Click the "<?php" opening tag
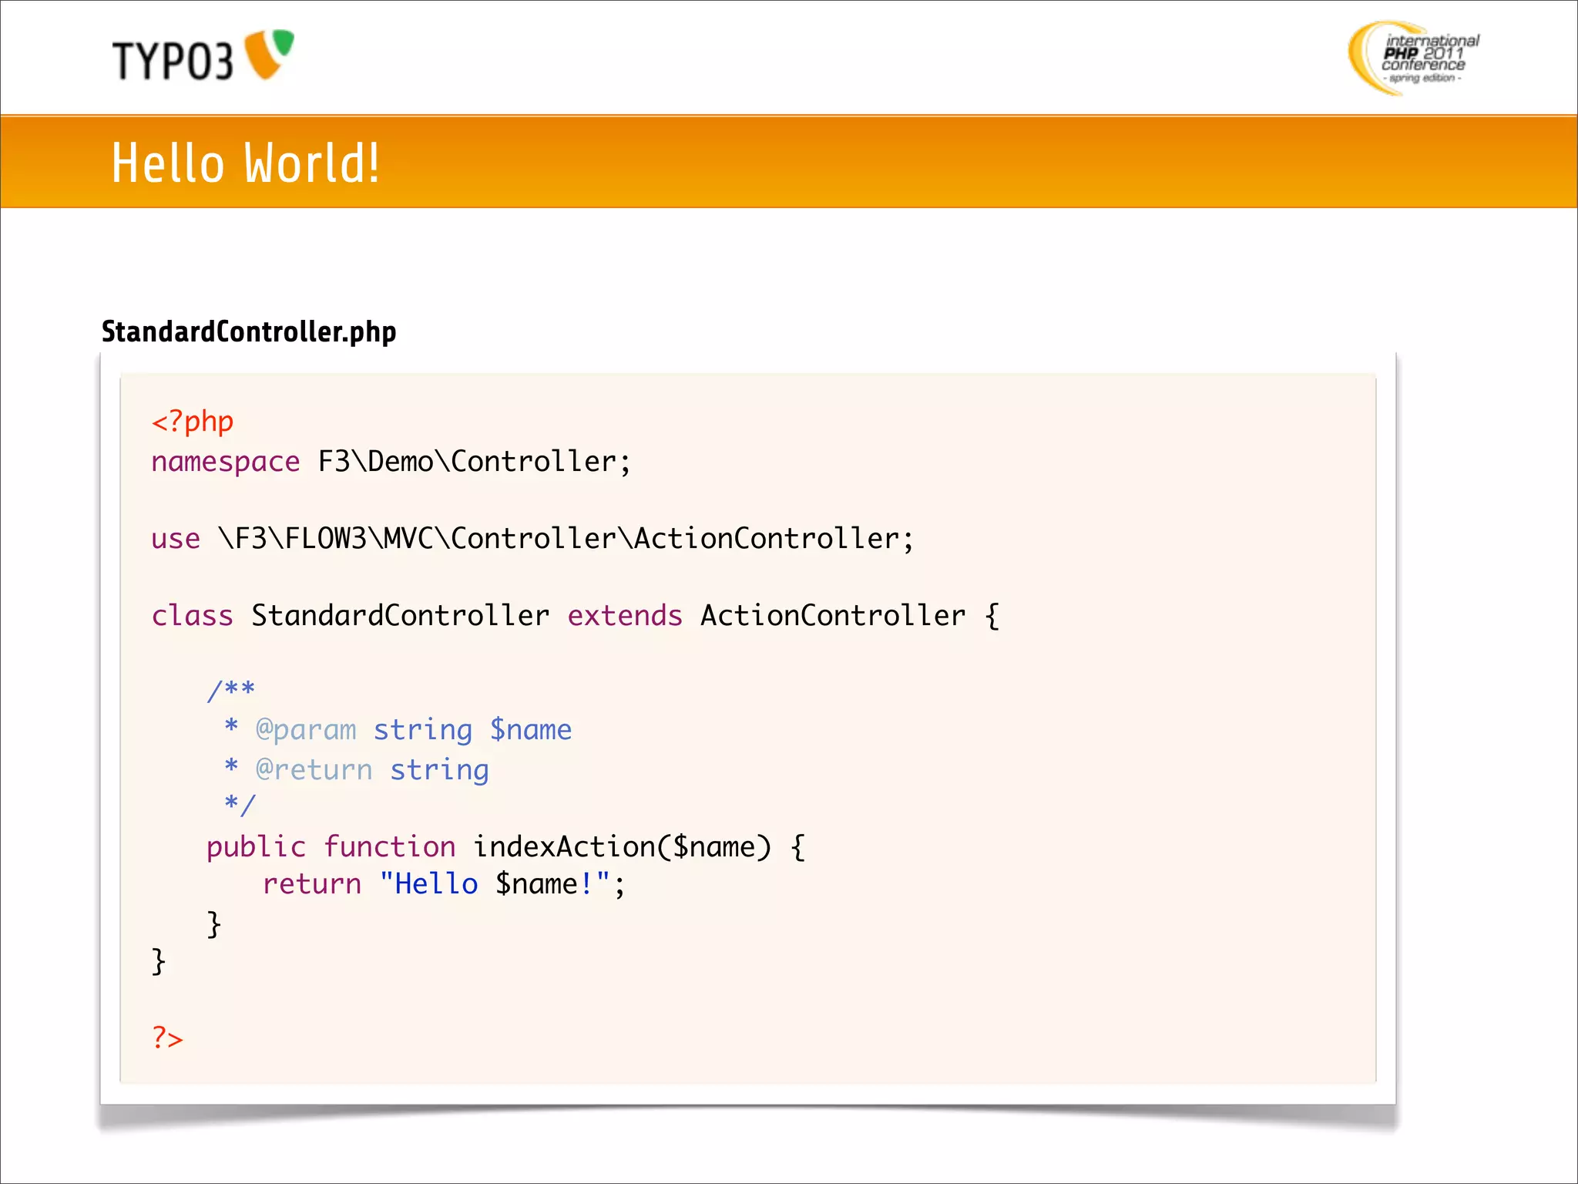1578x1184 pixels. click(x=193, y=422)
